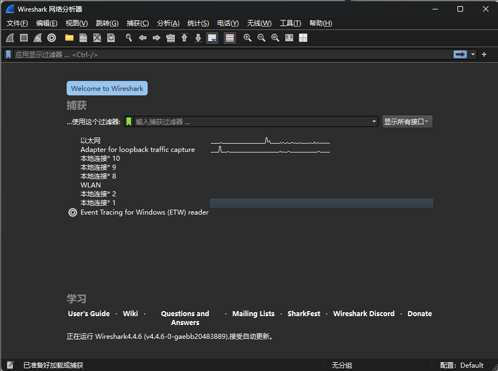Open capture options gear icon
498x371 pixels.
pyautogui.click(x=52, y=38)
